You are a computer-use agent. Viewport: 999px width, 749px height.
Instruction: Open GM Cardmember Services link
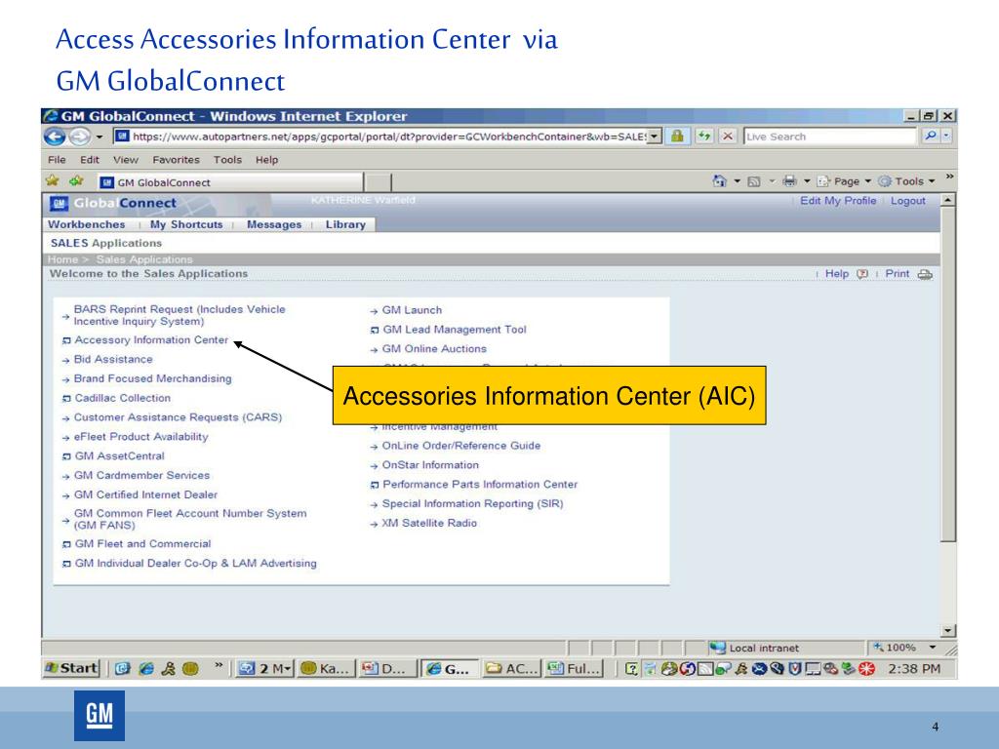pos(141,475)
